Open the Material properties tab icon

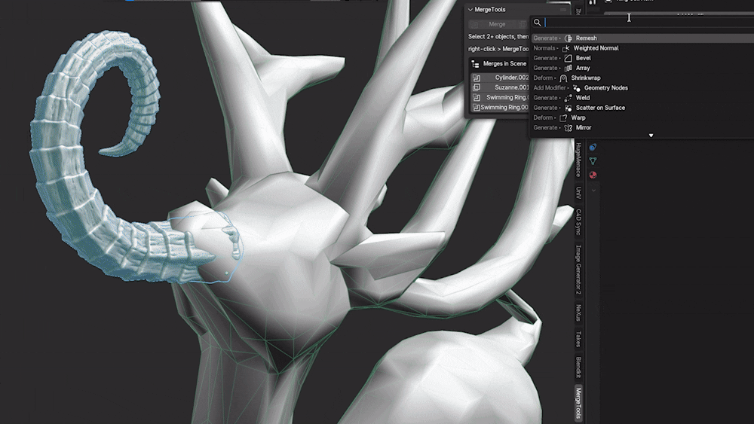593,175
